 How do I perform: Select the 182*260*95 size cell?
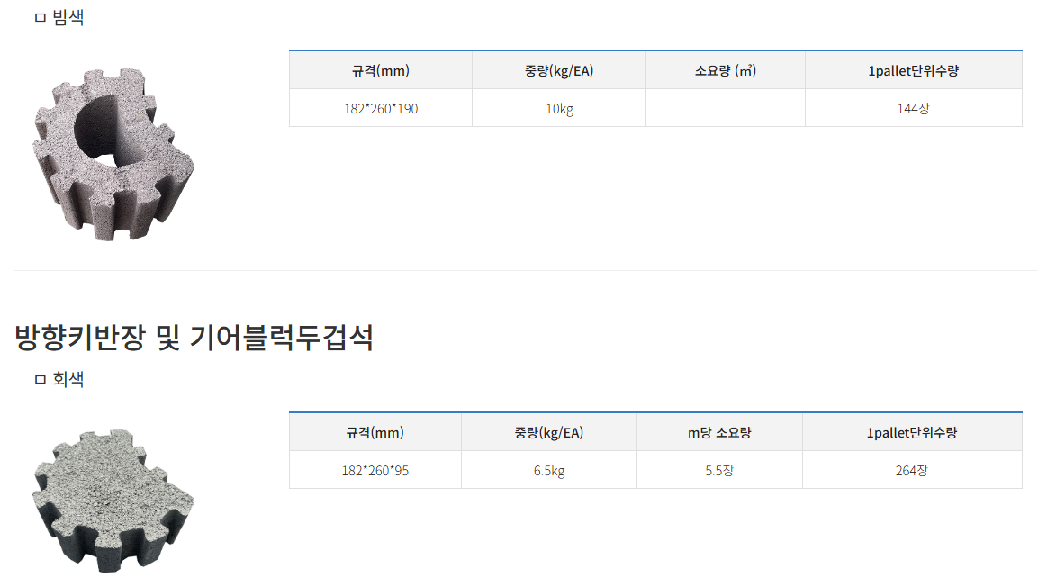tap(375, 470)
